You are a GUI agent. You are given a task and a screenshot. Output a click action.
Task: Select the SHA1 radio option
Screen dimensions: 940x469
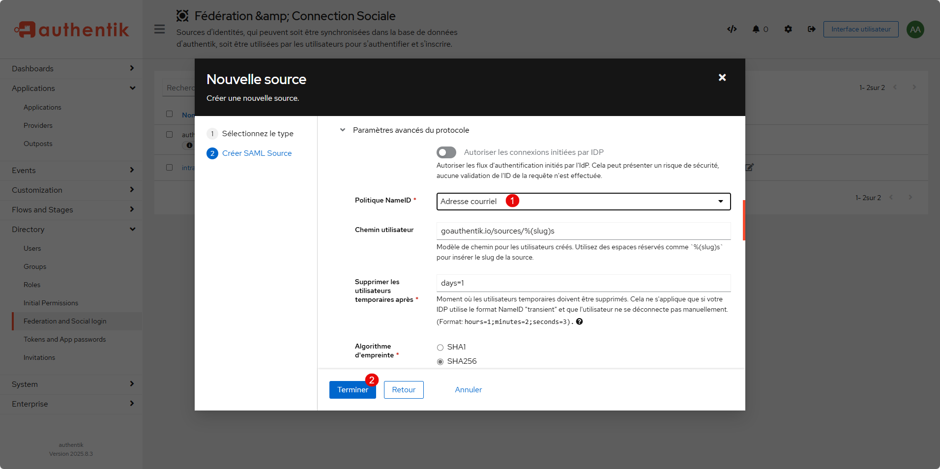(441, 348)
